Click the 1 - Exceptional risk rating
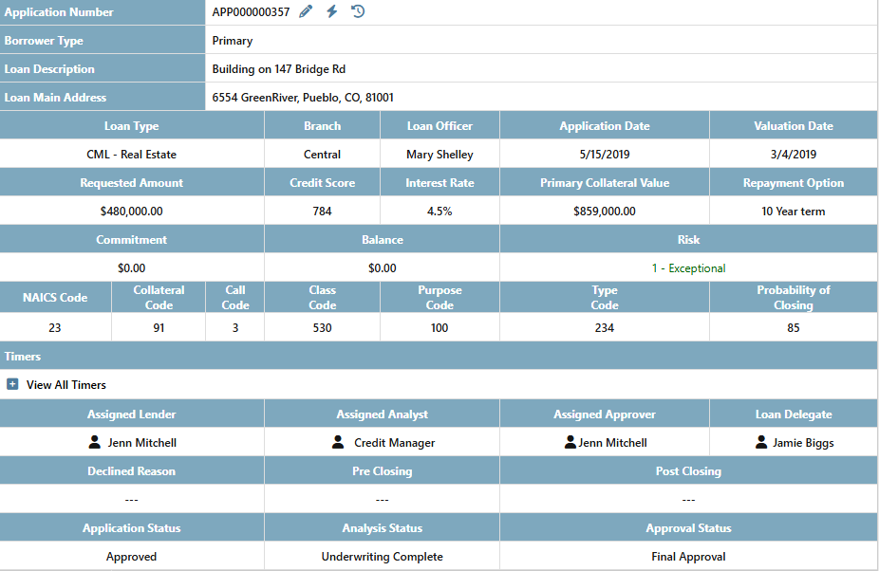 coord(688,268)
